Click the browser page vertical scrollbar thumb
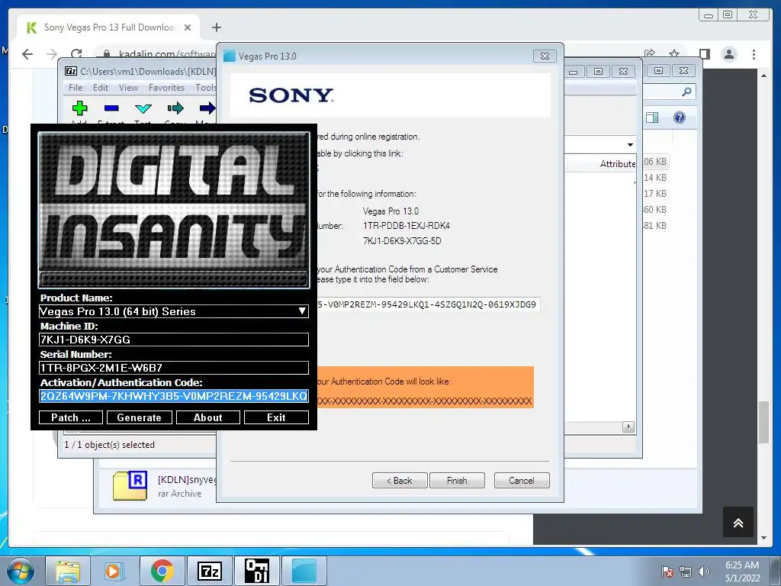This screenshot has width=781, height=586. 763,422
